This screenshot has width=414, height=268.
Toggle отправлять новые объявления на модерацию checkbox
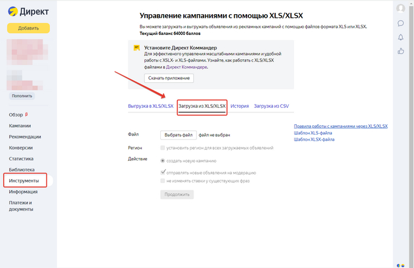(163, 172)
